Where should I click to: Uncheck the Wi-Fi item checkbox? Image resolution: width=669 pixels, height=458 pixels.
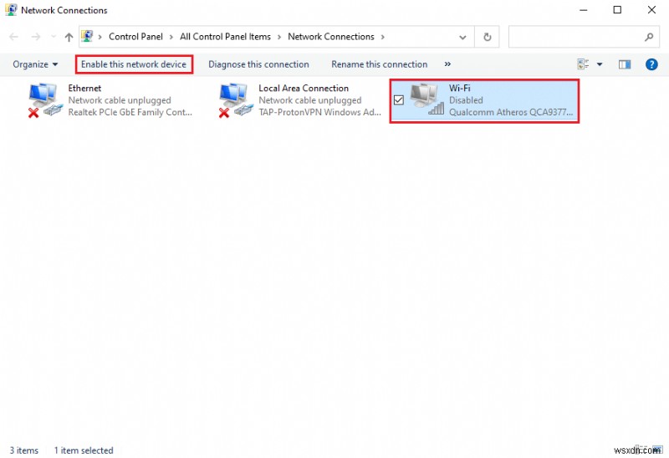coord(399,100)
